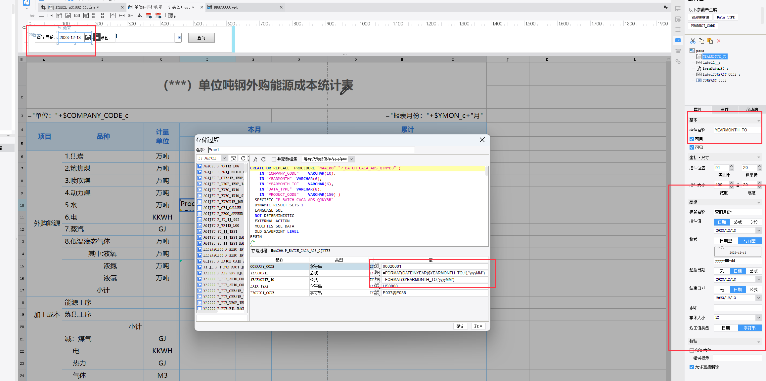766x381 pixels.
Task: Toggle the 允许直接编辑 checkbox
Action: point(692,367)
